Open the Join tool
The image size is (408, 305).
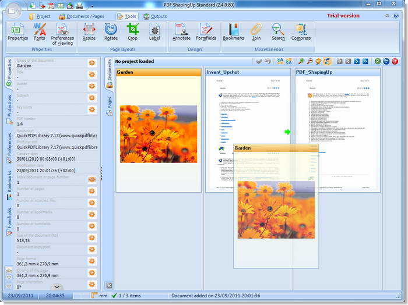click(x=256, y=32)
